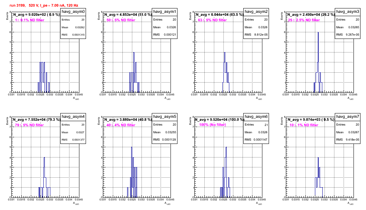
Task: Pick the magenta 25± 2.5% ND filter text
Action: tap(304, 20)
